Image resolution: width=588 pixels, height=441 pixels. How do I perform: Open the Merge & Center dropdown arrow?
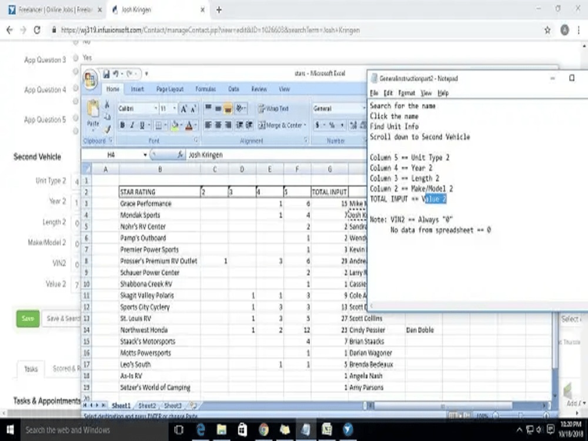[305, 125]
